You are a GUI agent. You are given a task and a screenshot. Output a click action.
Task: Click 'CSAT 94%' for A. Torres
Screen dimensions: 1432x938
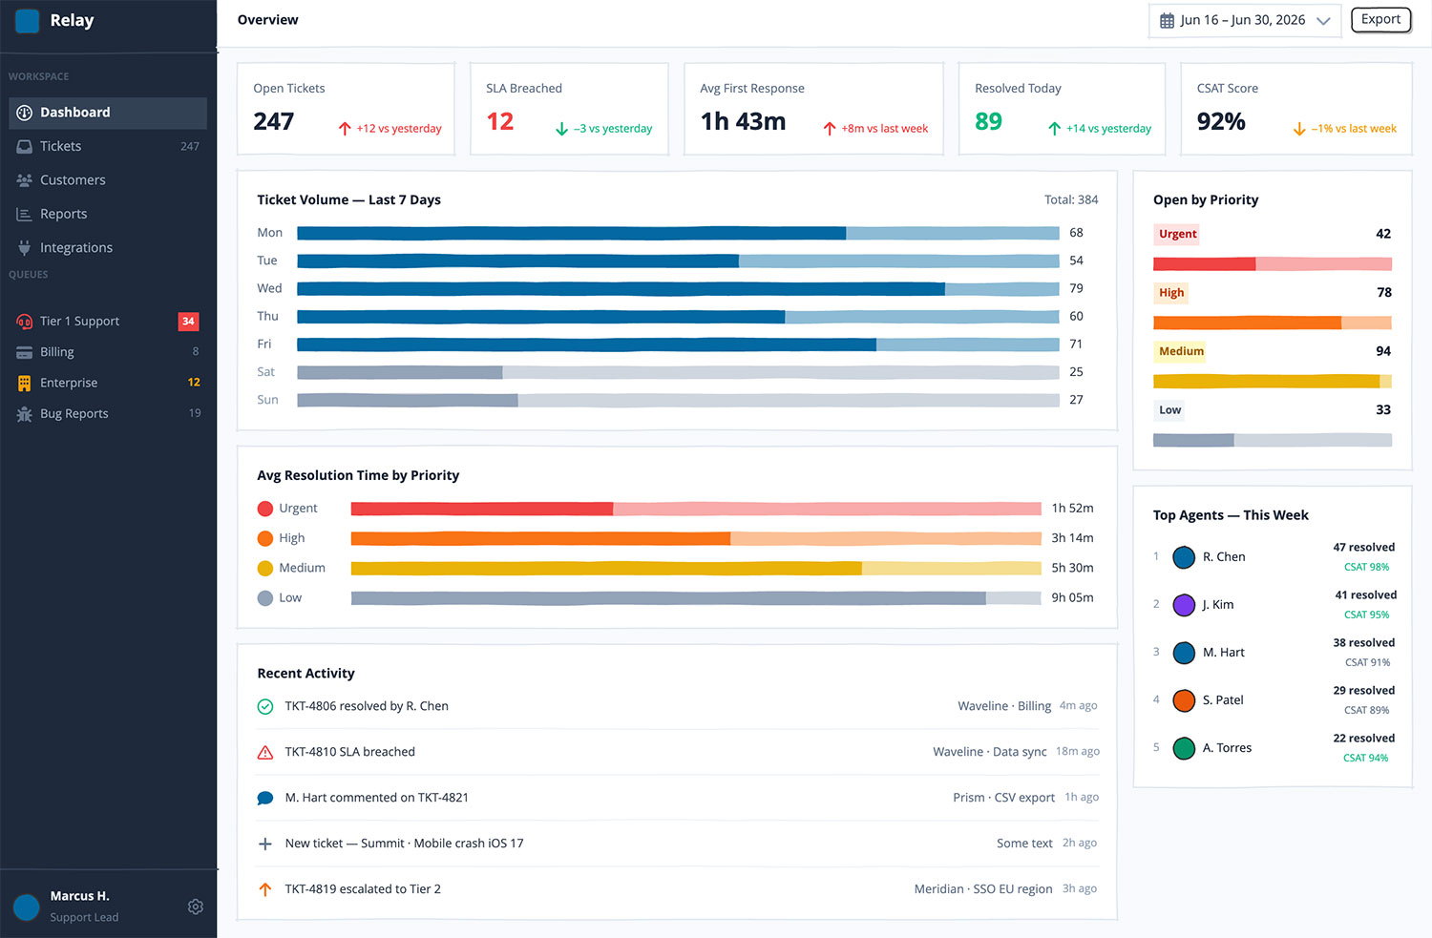[1365, 759]
